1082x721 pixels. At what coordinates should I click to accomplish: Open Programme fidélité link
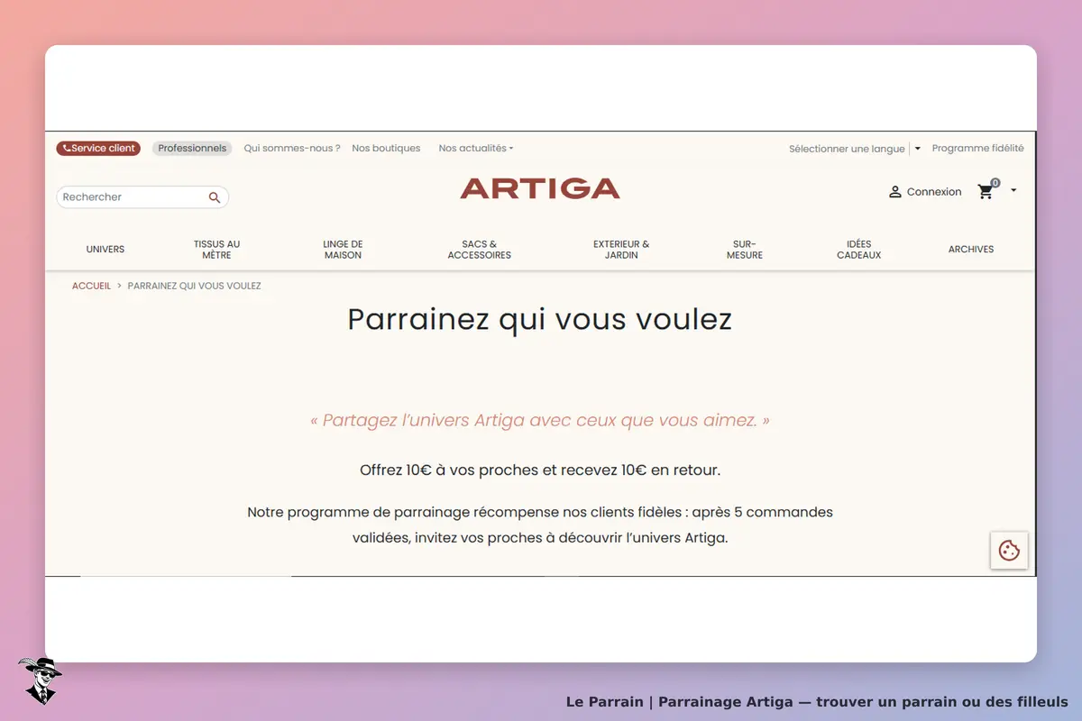[977, 149]
